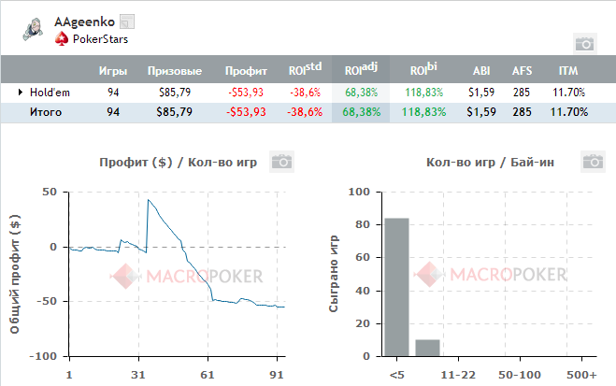Expand the Hold'em row arrow
Image resolution: width=616 pixels, height=386 pixels.
pos(20,92)
